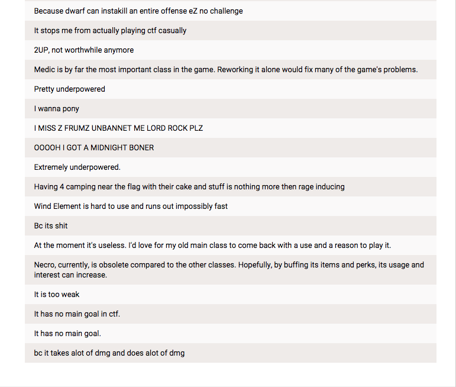The image size is (456, 387).
Task: Select the 'takes alot of dmg' response
Action: point(109,353)
